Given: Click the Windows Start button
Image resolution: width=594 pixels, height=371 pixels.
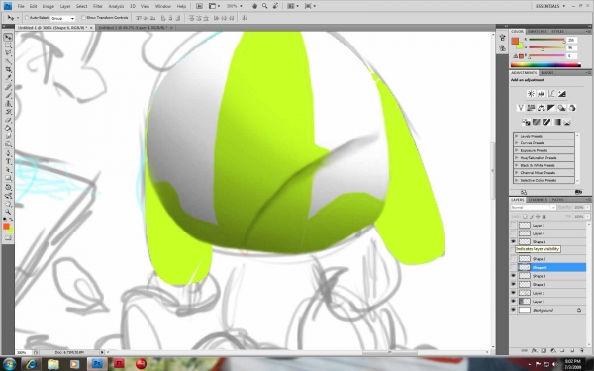Looking at the screenshot, I should point(9,364).
